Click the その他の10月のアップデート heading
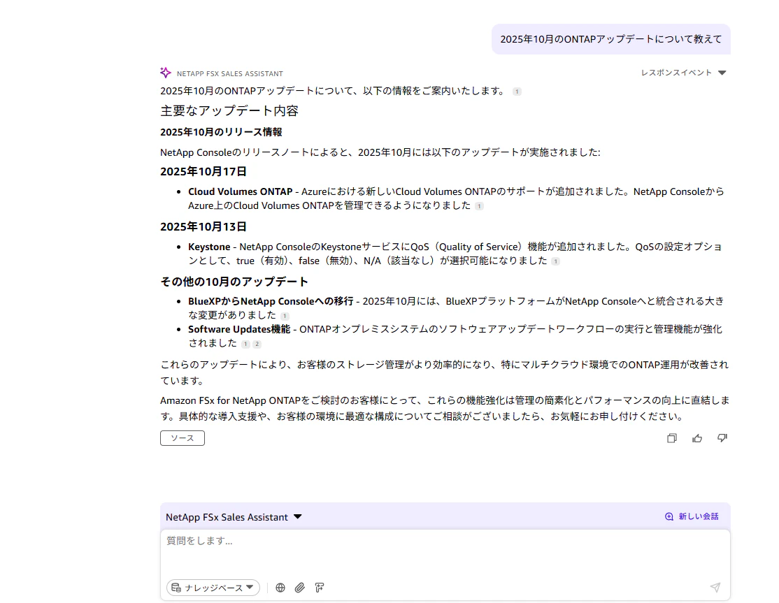Image resolution: width=779 pixels, height=603 pixels. [234, 282]
